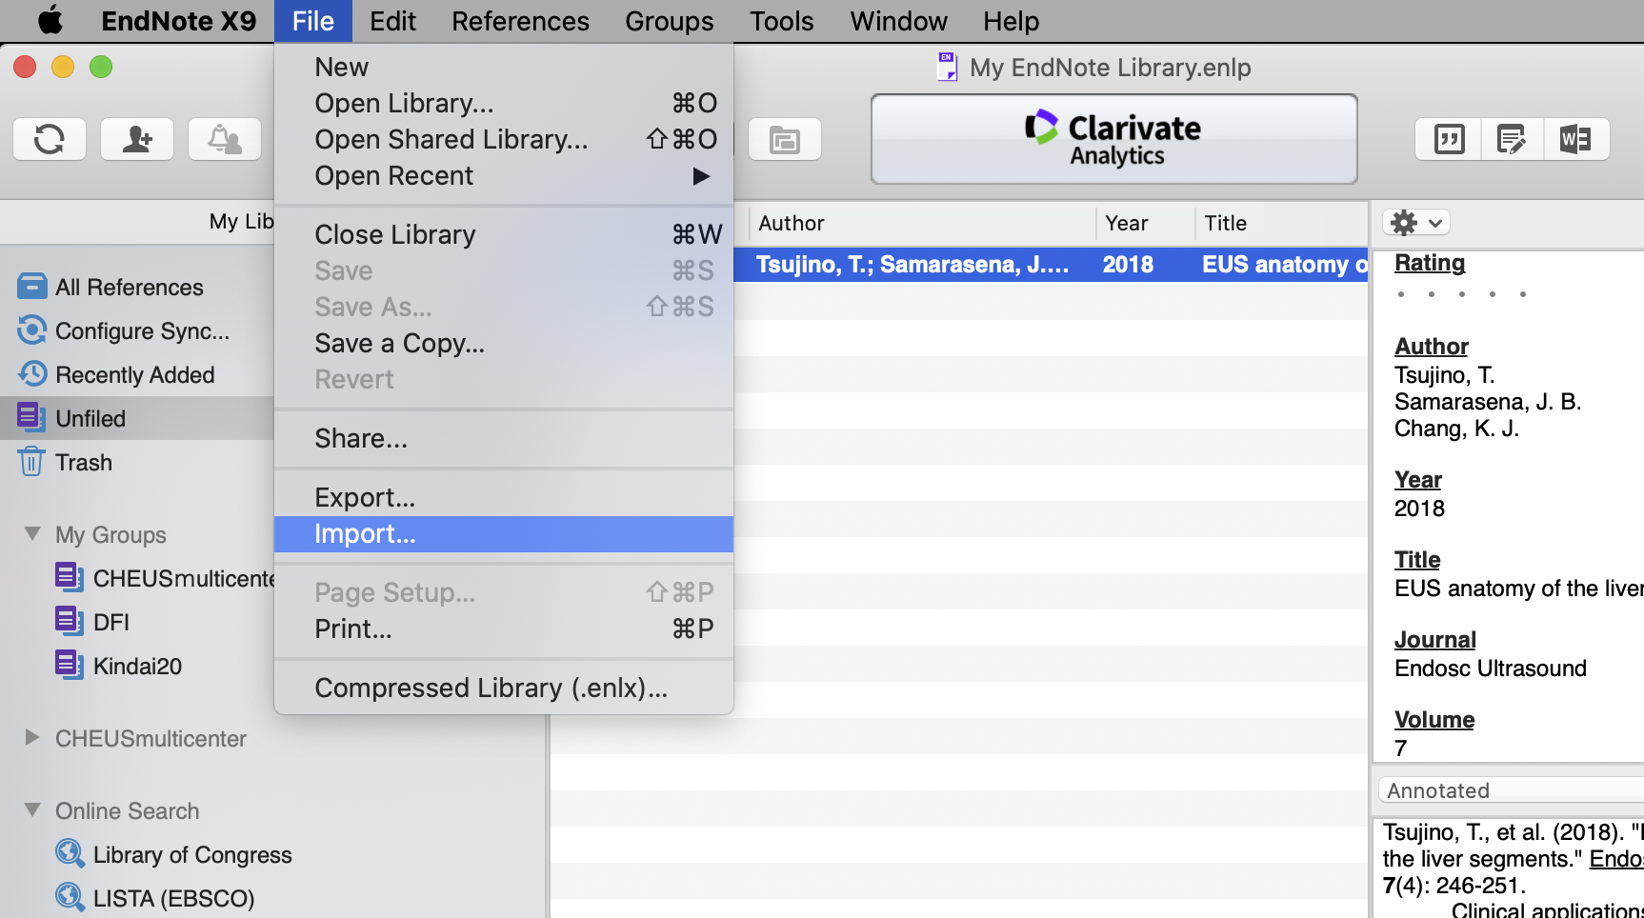Viewport: 1644px width, 918px height.
Task: Click the CHEUSmulticenter group icon under My Groups
Action: click(69, 577)
